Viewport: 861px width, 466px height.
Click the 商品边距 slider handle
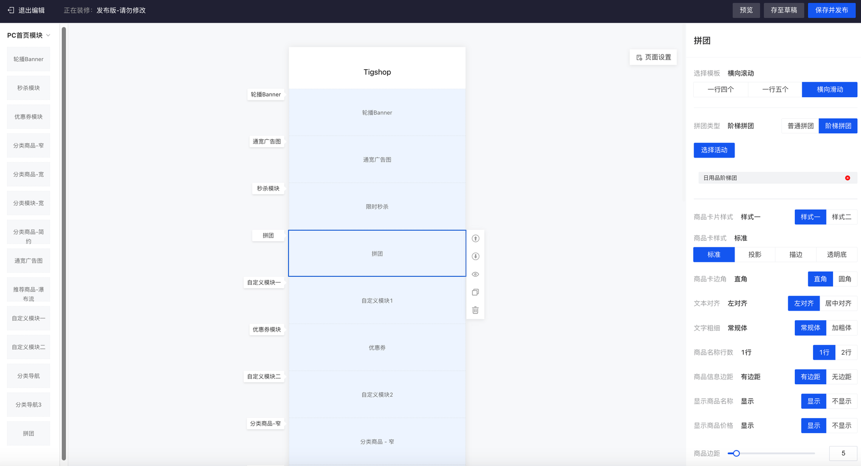tap(736, 454)
